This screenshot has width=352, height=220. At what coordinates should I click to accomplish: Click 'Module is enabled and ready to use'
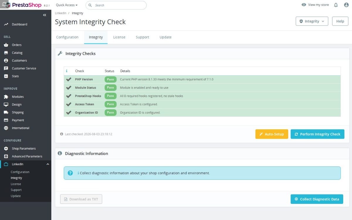[144, 88]
